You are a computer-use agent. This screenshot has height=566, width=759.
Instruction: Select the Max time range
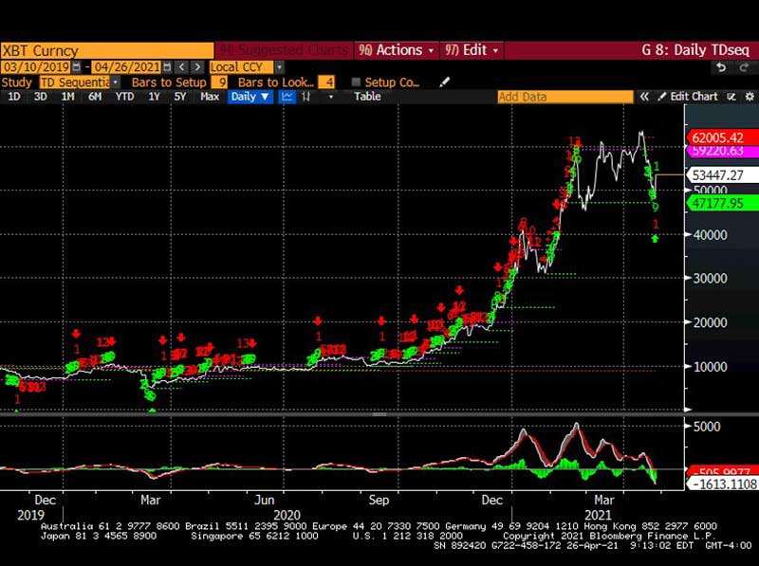click(x=210, y=97)
